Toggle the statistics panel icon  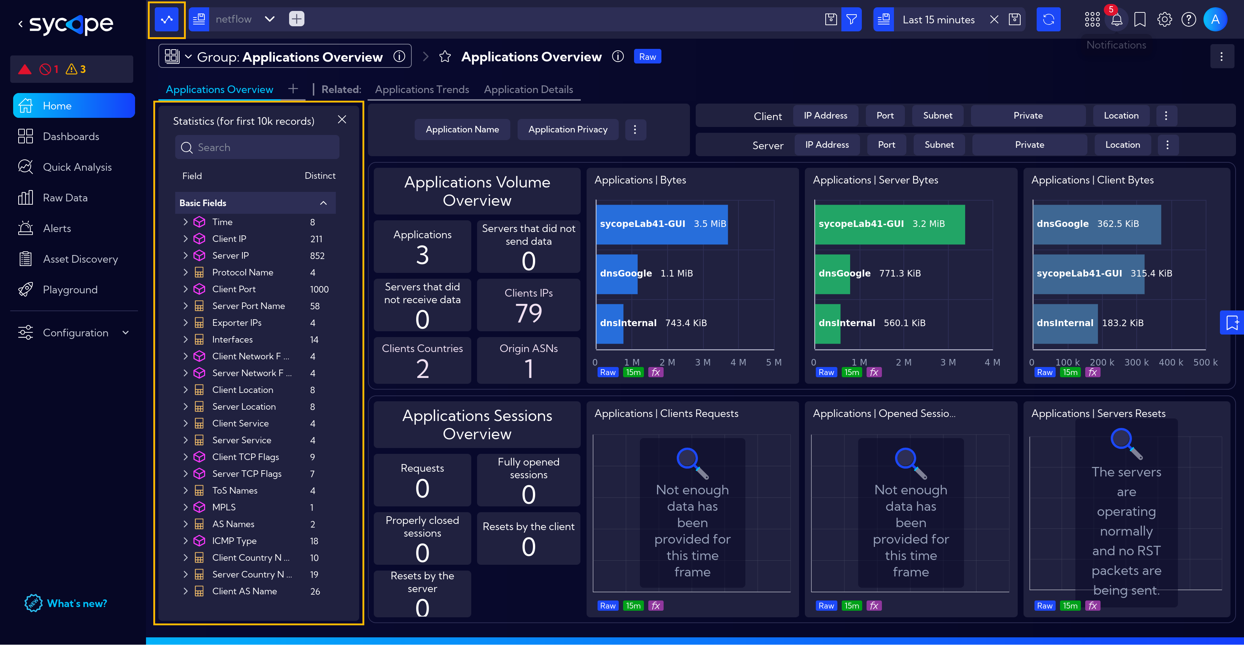point(166,20)
